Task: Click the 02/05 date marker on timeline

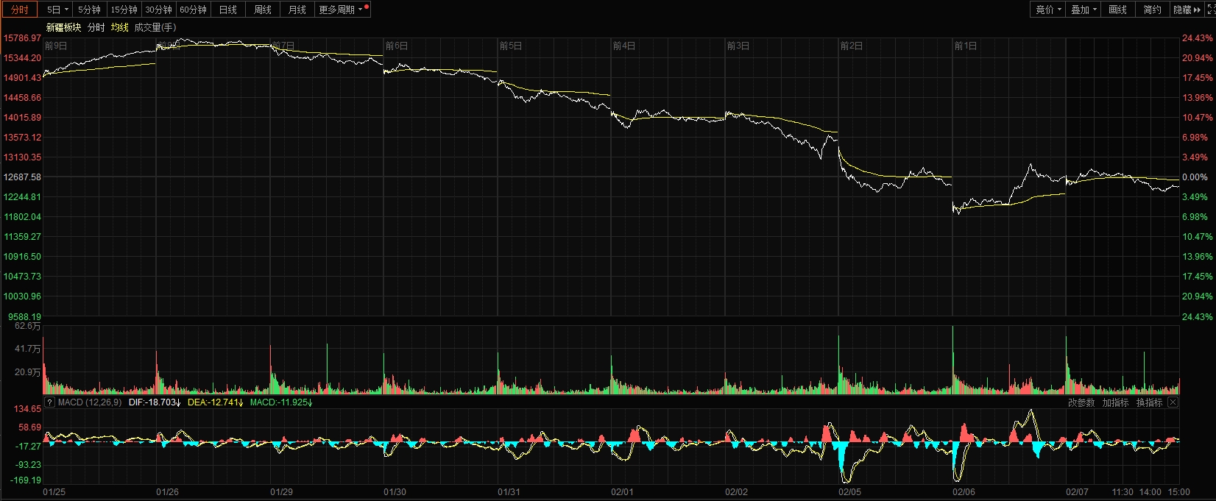Action: [x=849, y=491]
